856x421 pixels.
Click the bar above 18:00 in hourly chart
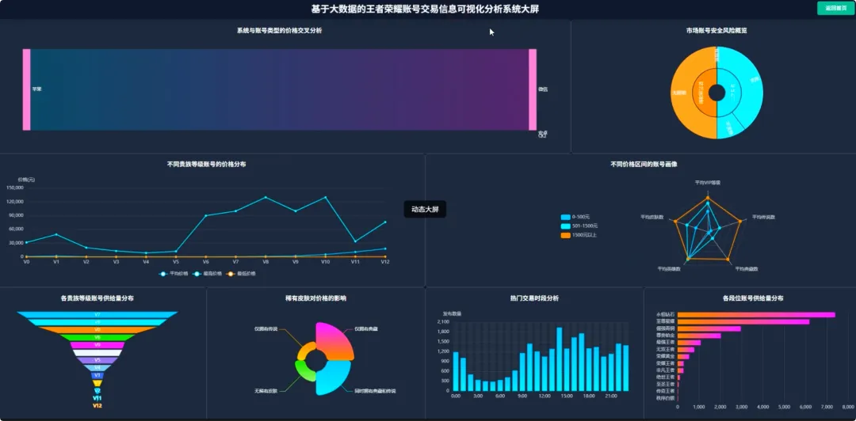coord(589,370)
